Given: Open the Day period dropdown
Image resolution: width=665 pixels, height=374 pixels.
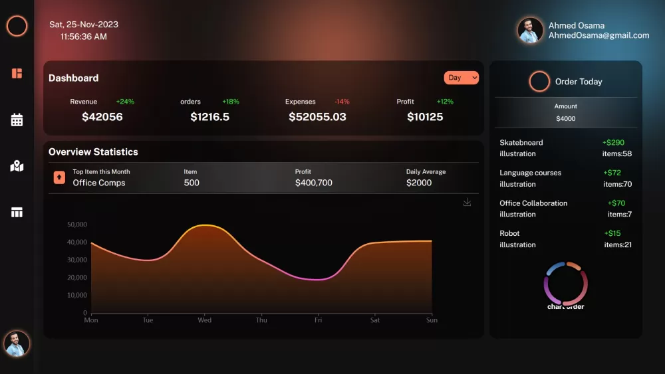Looking at the screenshot, I should tap(462, 78).
